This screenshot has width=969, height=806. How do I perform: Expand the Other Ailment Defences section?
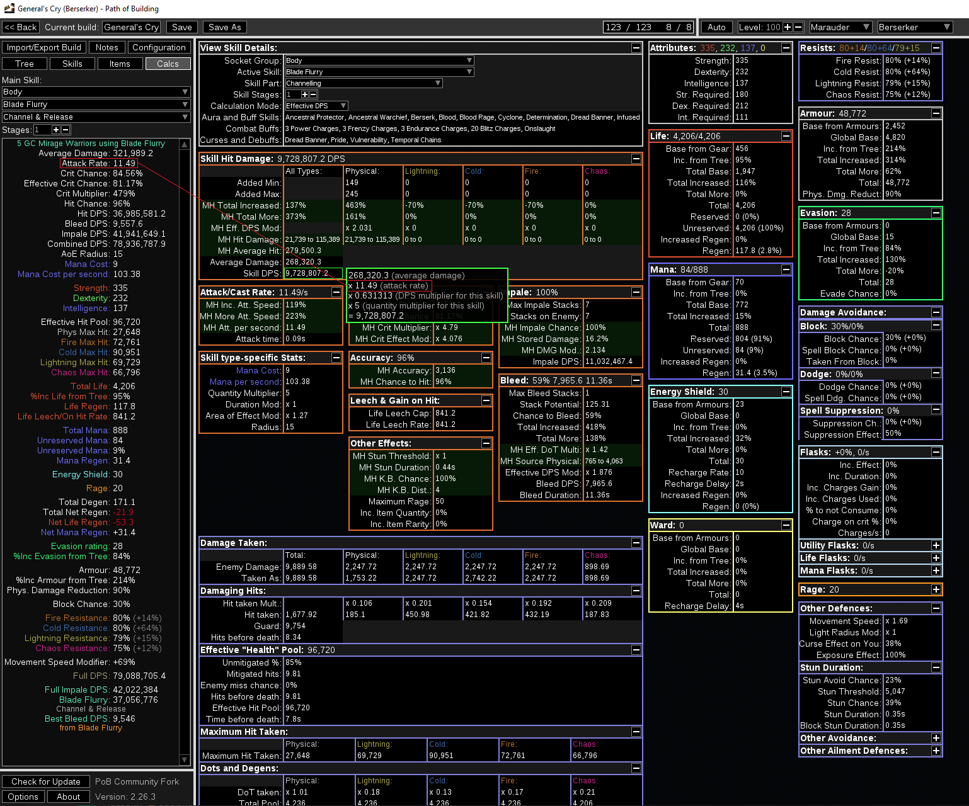click(x=936, y=751)
